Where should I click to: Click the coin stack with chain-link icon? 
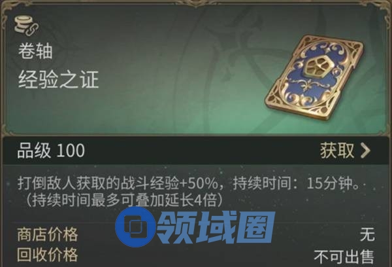click(x=26, y=26)
